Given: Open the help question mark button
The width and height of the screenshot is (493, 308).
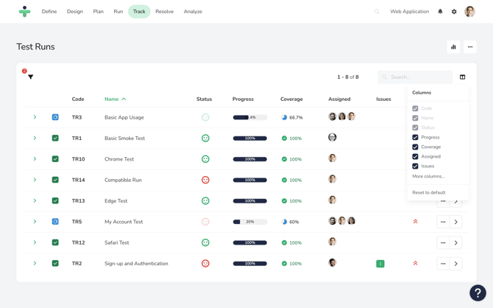Looking at the screenshot, I should 478,293.
